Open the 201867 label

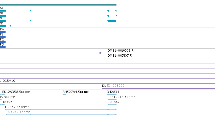[x=114, y=102]
